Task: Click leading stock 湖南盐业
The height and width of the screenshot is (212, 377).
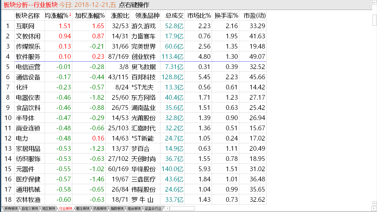Action: pos(144,108)
